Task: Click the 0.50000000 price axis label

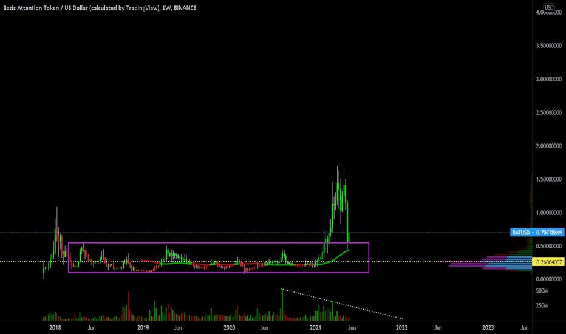Action: tap(548, 247)
